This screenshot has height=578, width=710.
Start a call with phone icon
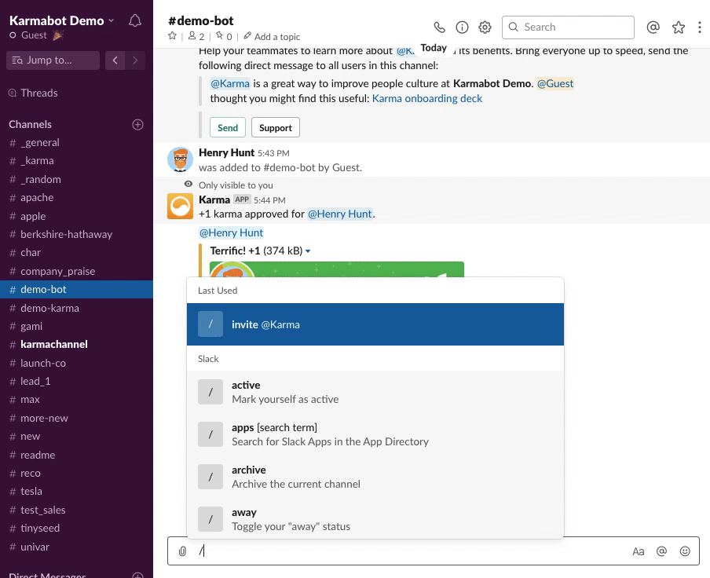(x=439, y=27)
